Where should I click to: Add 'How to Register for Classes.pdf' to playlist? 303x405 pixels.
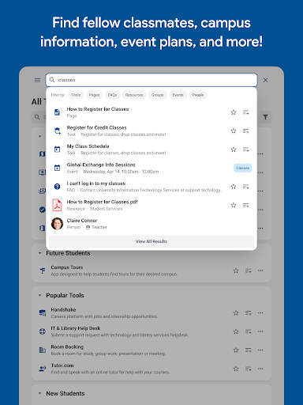(246, 205)
